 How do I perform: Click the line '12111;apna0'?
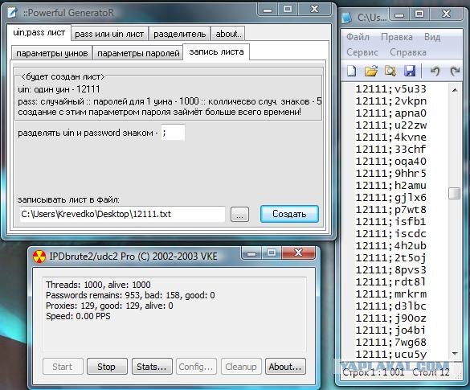pos(391,113)
